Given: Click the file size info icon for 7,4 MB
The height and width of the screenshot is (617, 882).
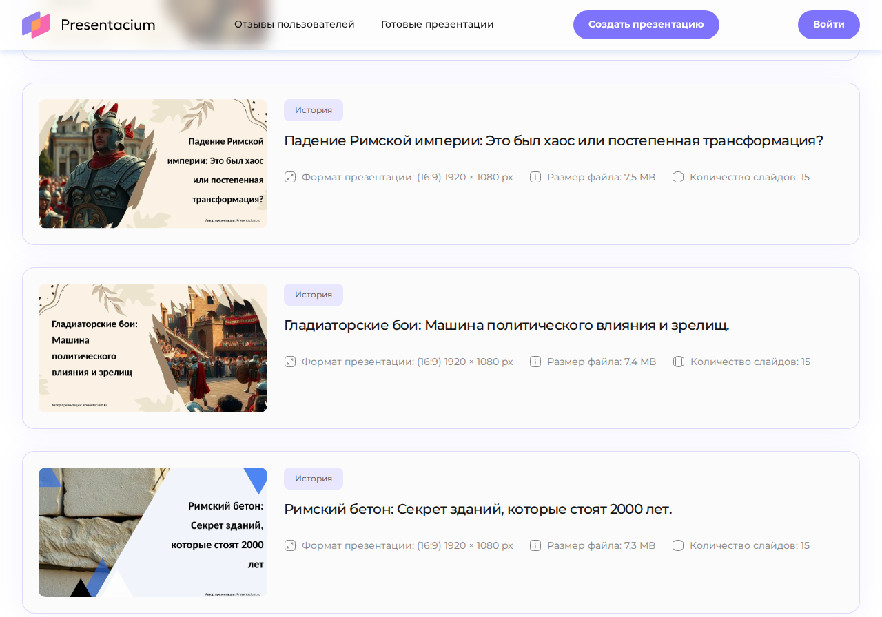Looking at the screenshot, I should click(535, 362).
